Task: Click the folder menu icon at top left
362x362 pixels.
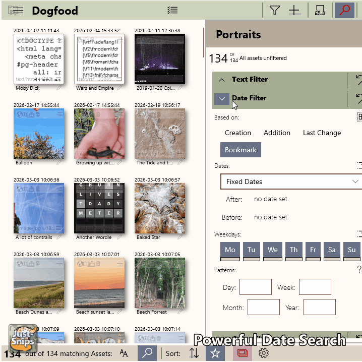Action: [16, 11]
